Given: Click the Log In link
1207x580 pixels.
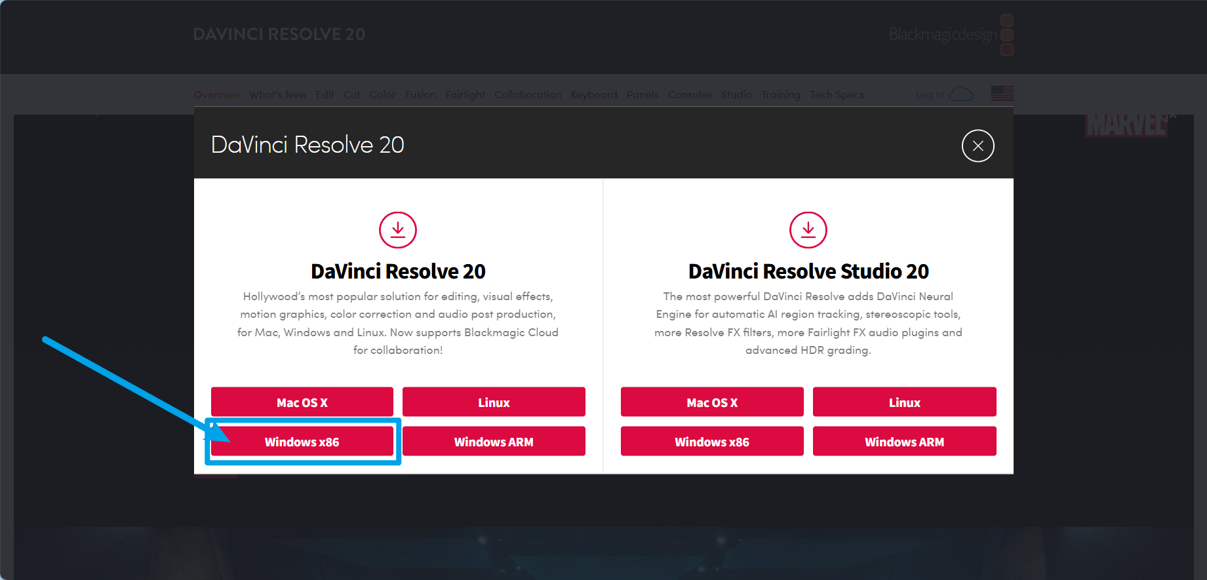Looking at the screenshot, I should [930, 95].
